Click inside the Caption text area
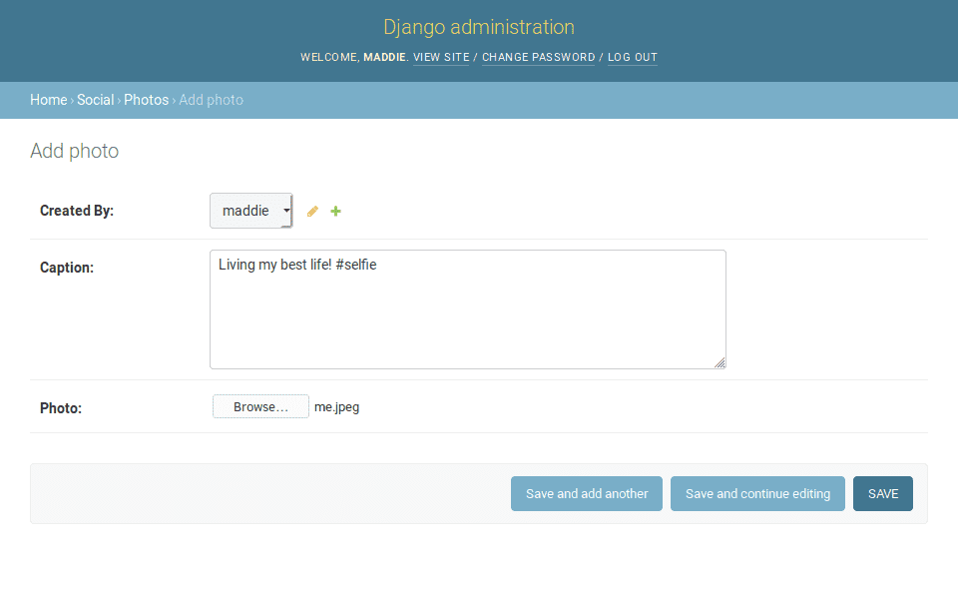958x594 pixels. pyautogui.click(x=467, y=309)
